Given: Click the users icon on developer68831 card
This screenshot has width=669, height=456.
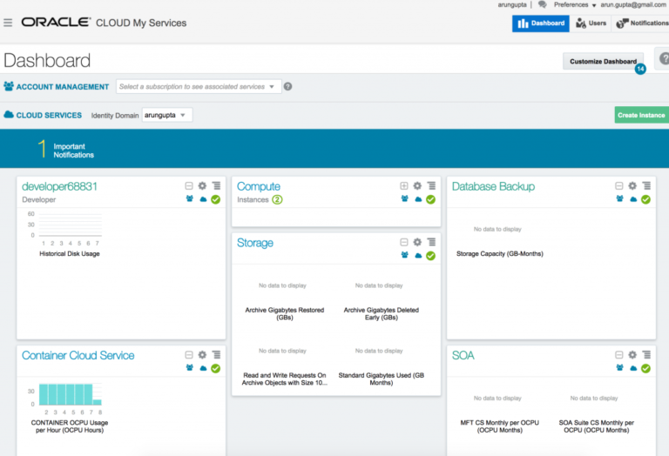Looking at the screenshot, I should pos(189,199).
